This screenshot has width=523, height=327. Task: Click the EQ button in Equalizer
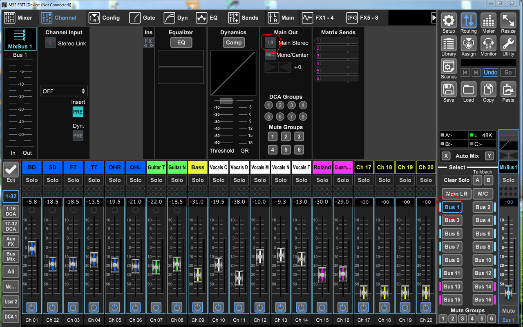[x=181, y=42]
